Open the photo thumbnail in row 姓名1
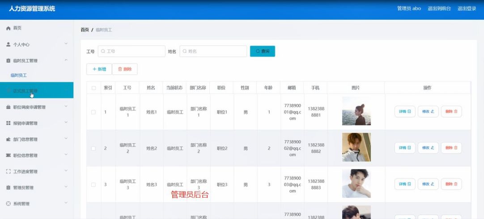This screenshot has width=484, height=219. (356, 111)
